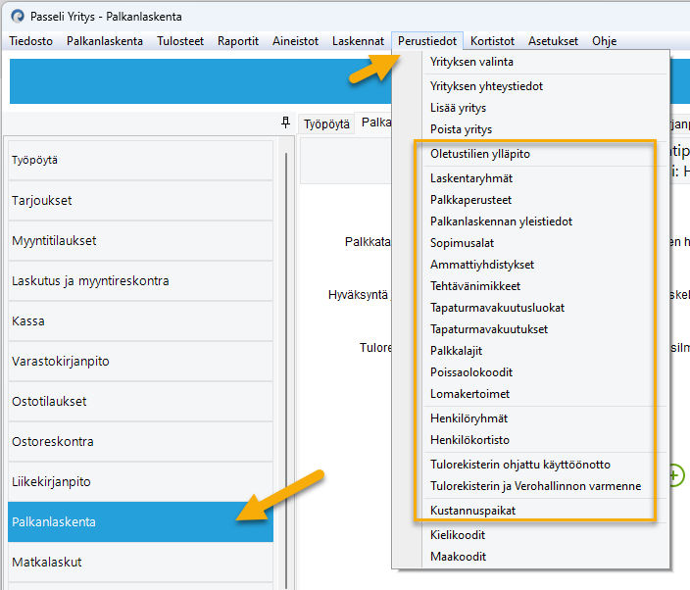Image resolution: width=690 pixels, height=590 pixels.
Task: Choose Kustannuspaikat from the menu
Action: point(472,511)
